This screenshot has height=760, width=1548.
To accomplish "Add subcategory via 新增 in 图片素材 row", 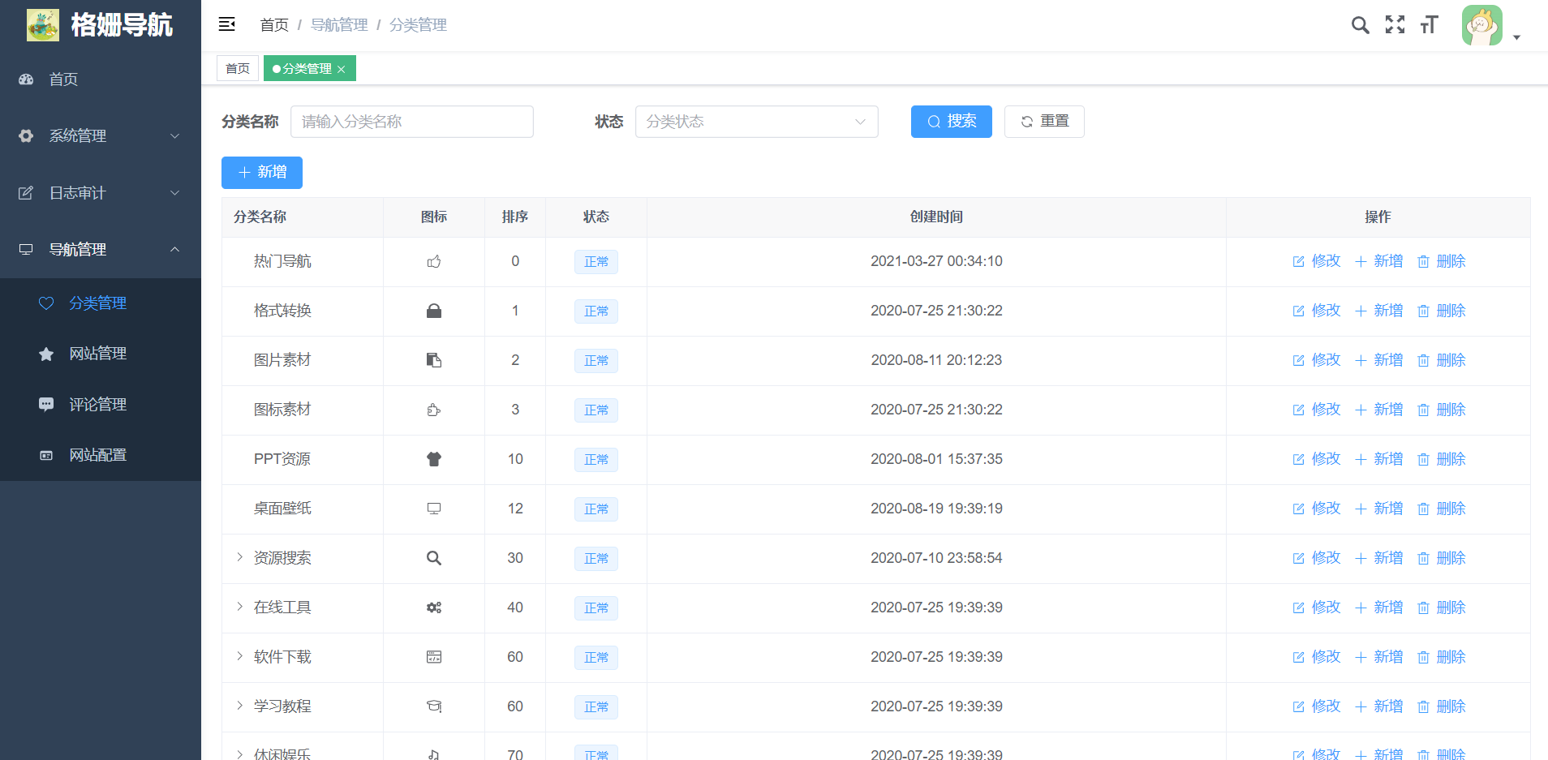I will pyautogui.click(x=1378, y=360).
